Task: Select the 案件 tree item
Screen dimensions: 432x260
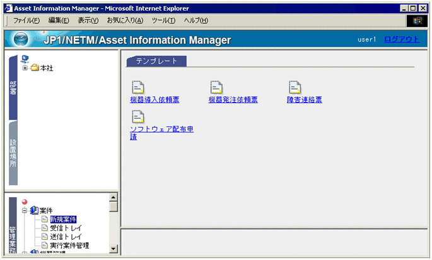Action: (46, 211)
